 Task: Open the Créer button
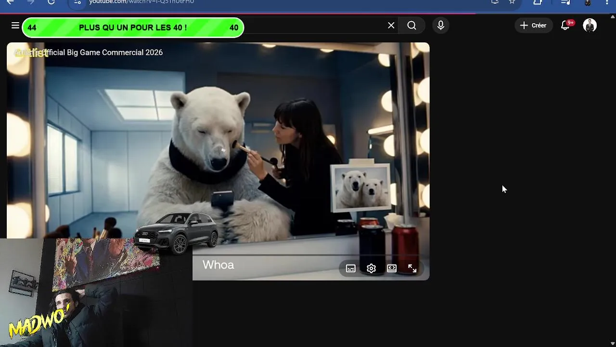533,26
